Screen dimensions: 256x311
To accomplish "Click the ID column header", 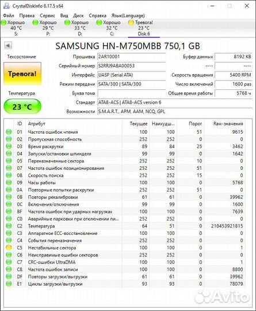I will (x=20, y=124).
